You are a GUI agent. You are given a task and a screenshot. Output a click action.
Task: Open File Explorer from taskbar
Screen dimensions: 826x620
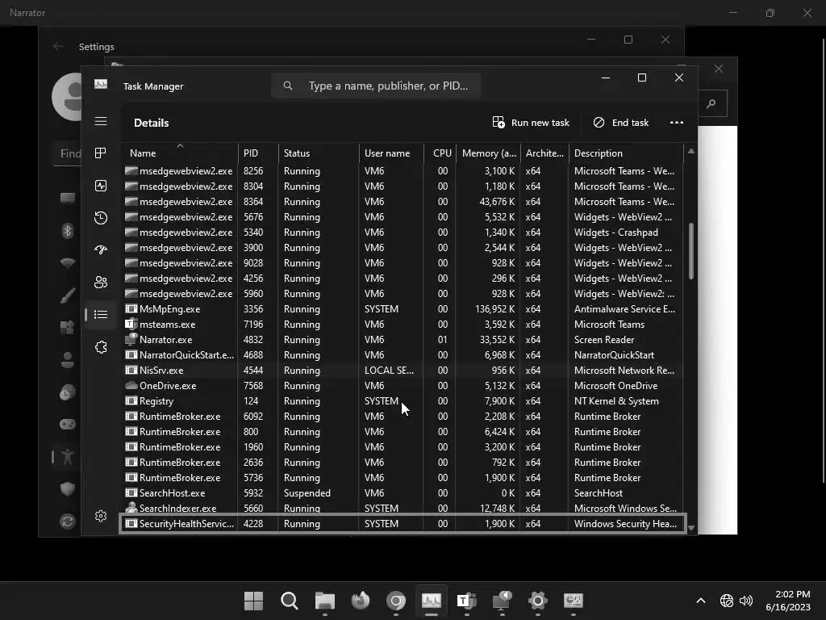coord(324,601)
